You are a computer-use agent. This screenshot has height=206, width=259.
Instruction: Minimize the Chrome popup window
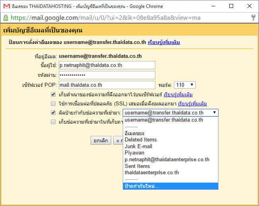point(213,6)
